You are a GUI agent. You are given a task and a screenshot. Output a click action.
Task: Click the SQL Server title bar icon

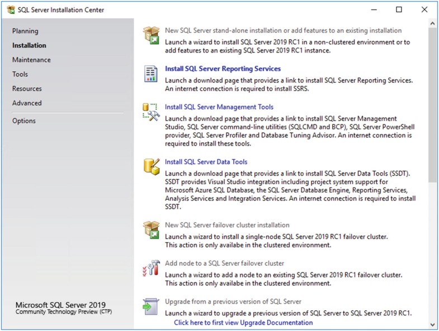point(11,9)
